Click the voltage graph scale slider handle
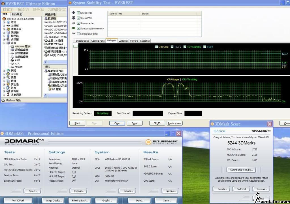Image resolution: width=290 pixels, height=204 pixels. [x=75, y=46]
